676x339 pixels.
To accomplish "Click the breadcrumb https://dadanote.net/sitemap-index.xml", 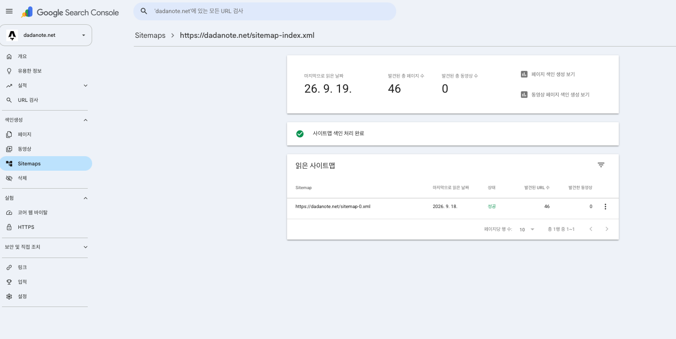I will coord(247,35).
